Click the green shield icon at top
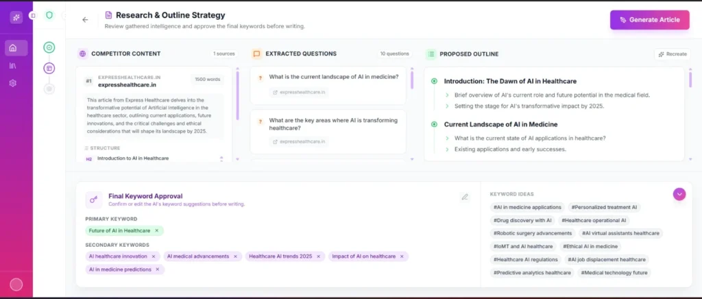The width and height of the screenshot is (702, 299). tap(49, 15)
